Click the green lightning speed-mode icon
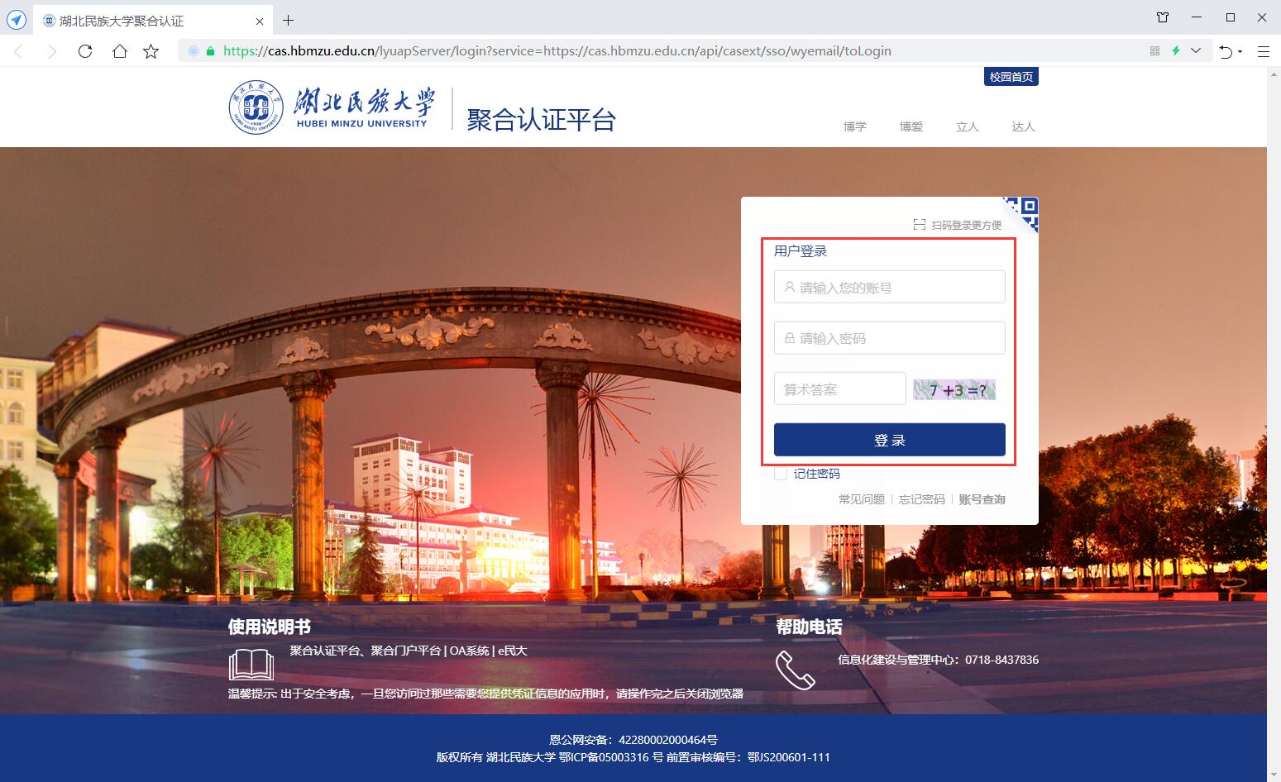The width and height of the screenshot is (1281, 782). click(x=1175, y=51)
